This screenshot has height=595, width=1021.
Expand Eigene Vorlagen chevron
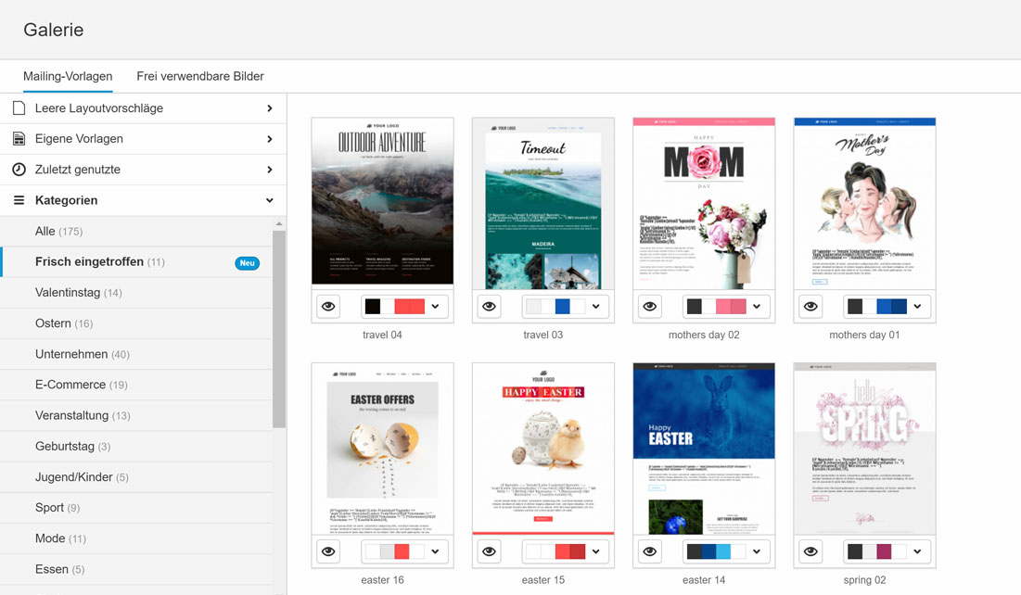[x=270, y=139]
